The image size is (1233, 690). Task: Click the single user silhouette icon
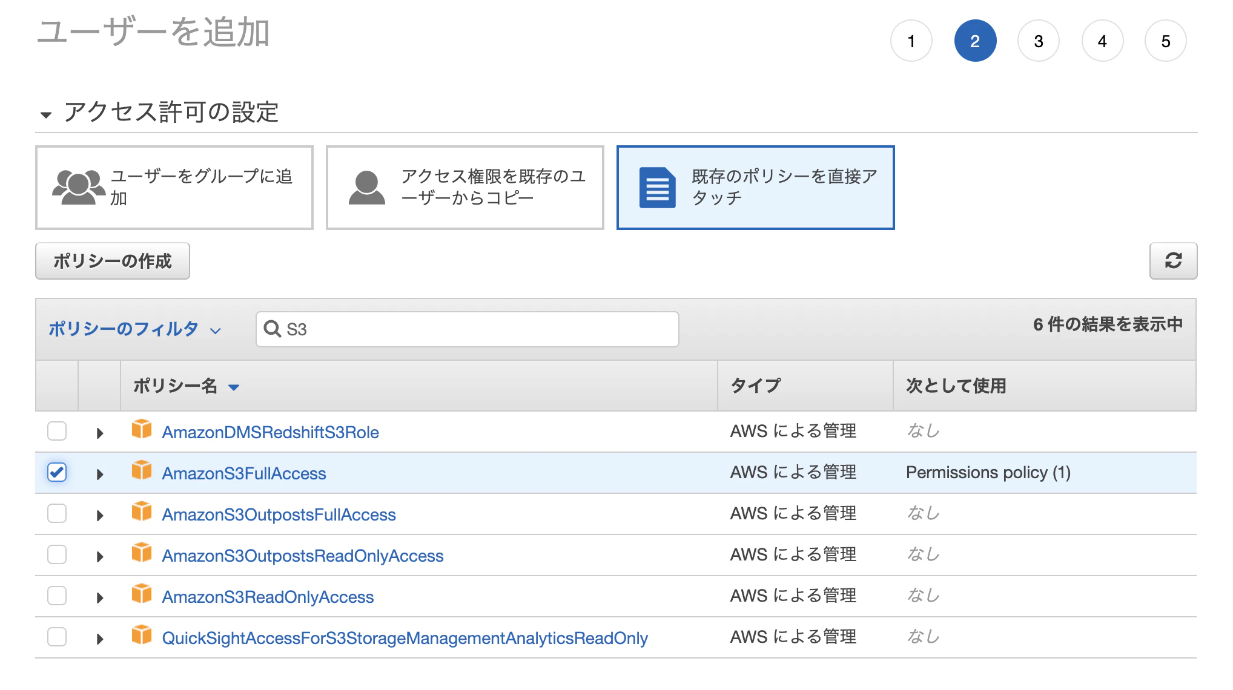pyautogui.click(x=367, y=188)
